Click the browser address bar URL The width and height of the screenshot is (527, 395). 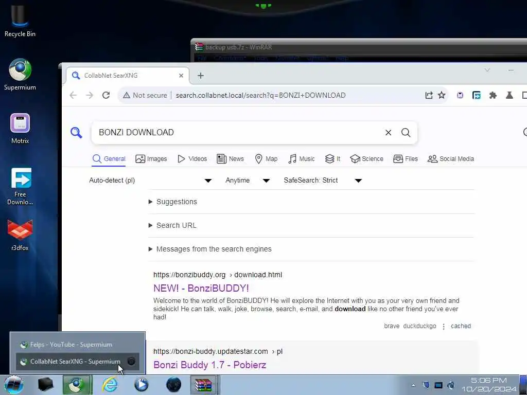click(x=260, y=95)
